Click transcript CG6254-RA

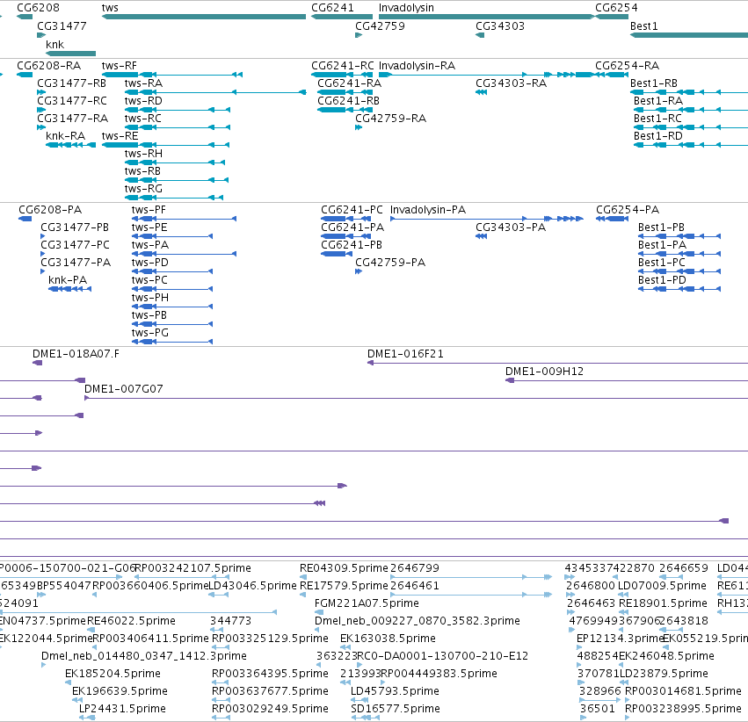(612, 75)
